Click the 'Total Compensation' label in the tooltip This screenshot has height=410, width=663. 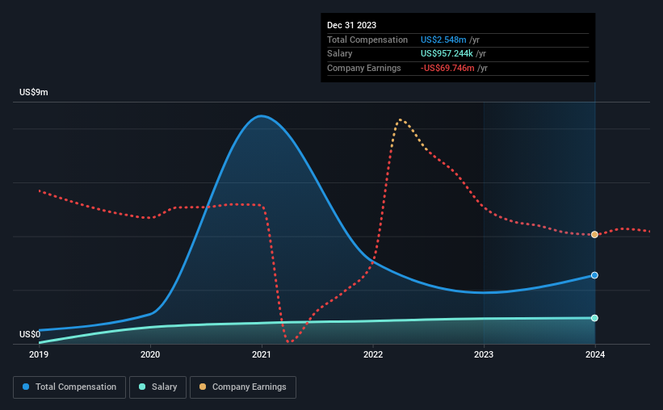tap(367, 40)
